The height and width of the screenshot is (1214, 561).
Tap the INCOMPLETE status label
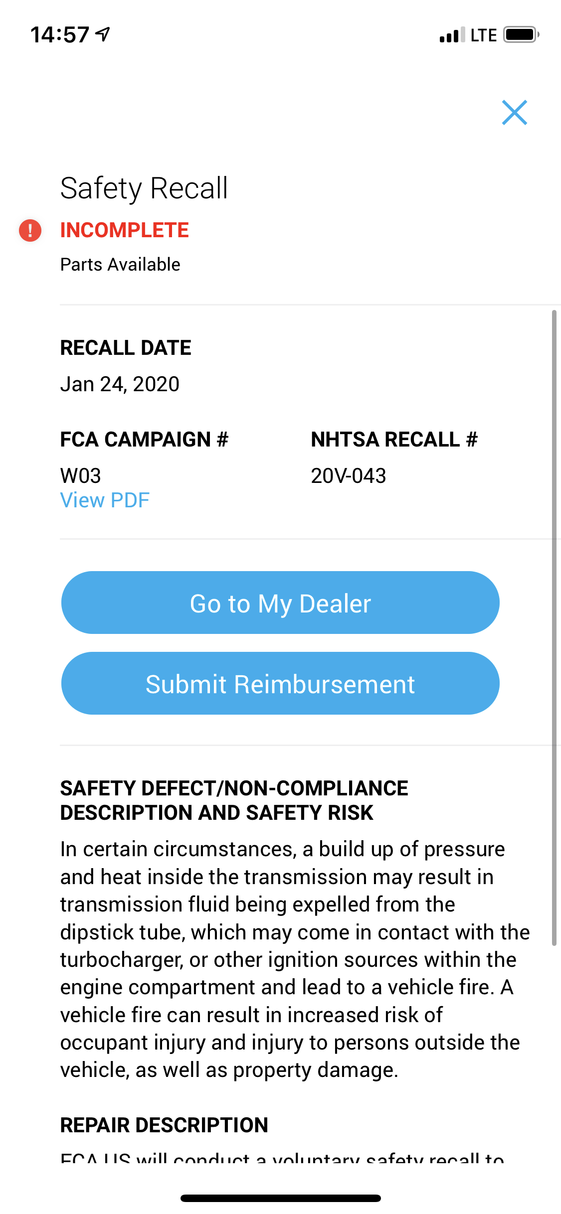125,230
